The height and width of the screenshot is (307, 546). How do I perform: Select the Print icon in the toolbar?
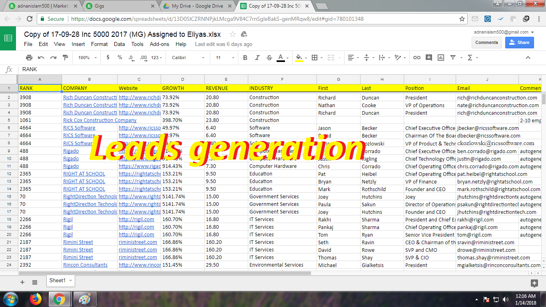29,58
